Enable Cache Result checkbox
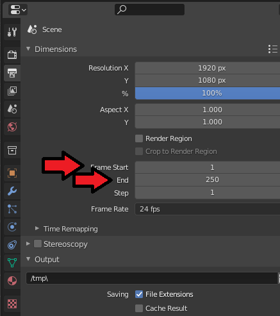This screenshot has height=316, width=280. click(x=139, y=308)
